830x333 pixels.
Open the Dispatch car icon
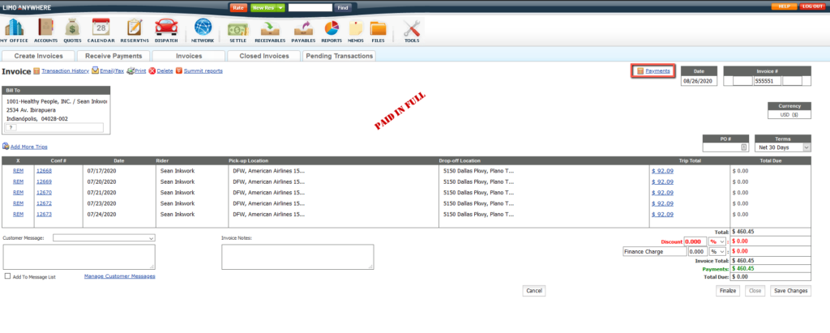pyautogui.click(x=165, y=27)
